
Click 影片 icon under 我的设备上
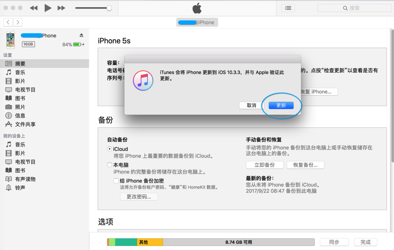(x=9, y=153)
